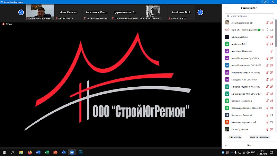Screen dimensions: 277x156
Task: Collapse the Участники (67) panel chevron
Action: (226, 7)
